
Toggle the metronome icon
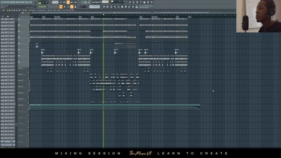click(61, 2)
